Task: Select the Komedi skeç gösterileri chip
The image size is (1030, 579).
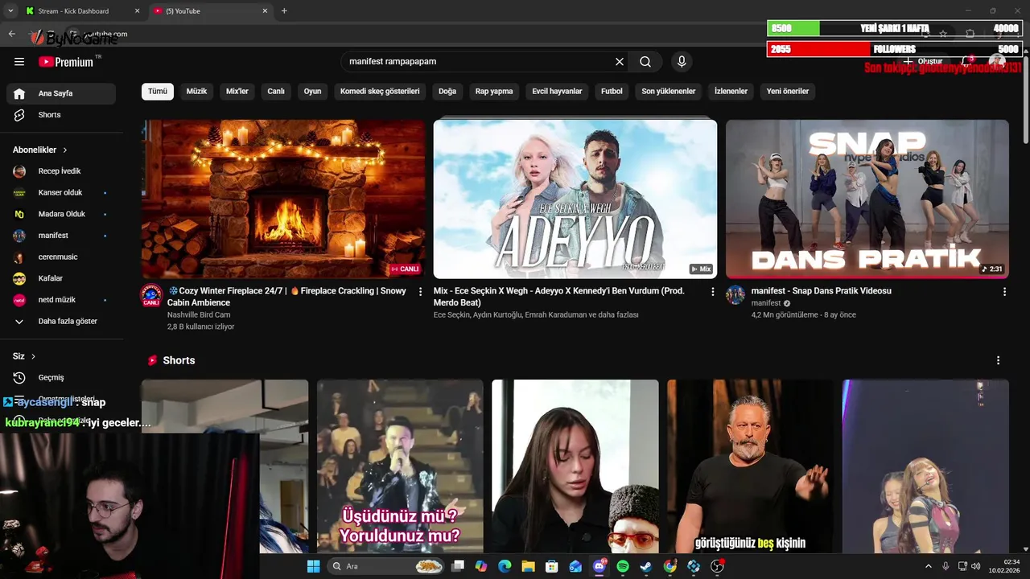Action: coord(380,92)
